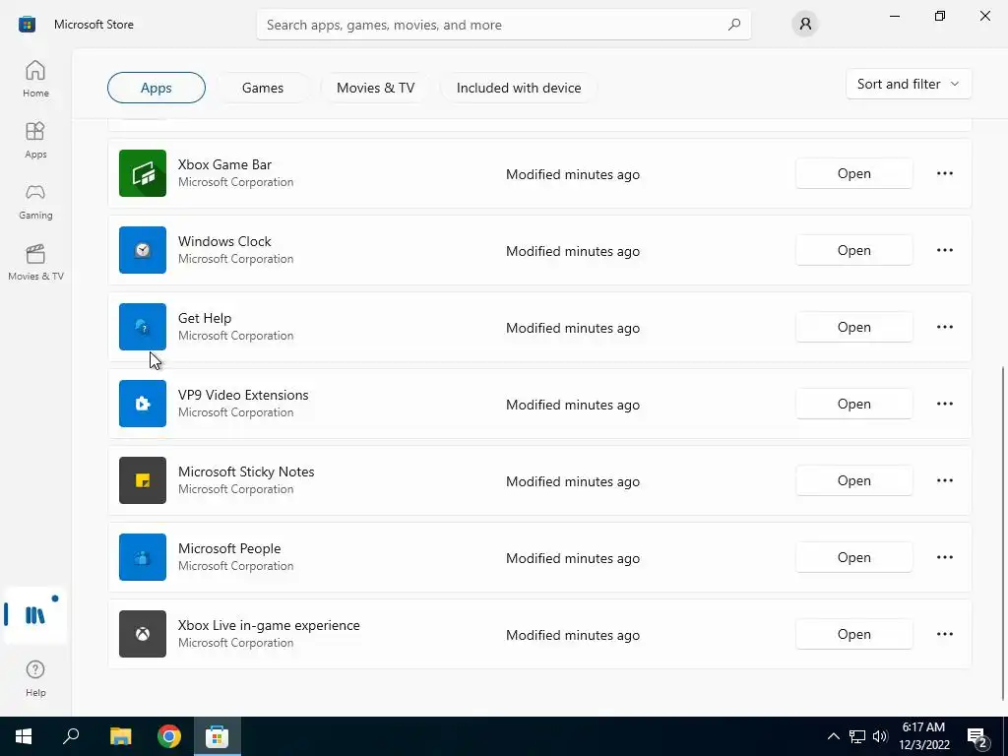Click the Xbox Live in-game experience icon

(143, 634)
